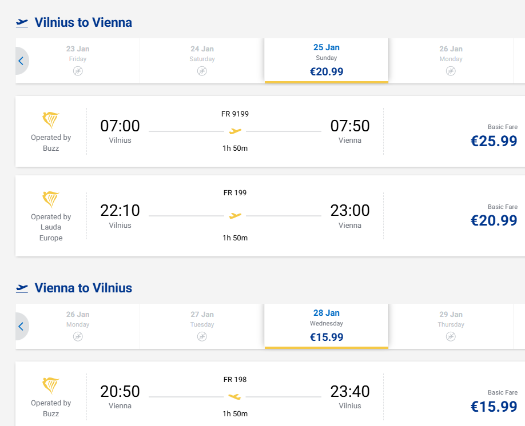Click the no-flight icon under 29 Jan
Viewport: 525px width, 426px height.
tap(451, 336)
